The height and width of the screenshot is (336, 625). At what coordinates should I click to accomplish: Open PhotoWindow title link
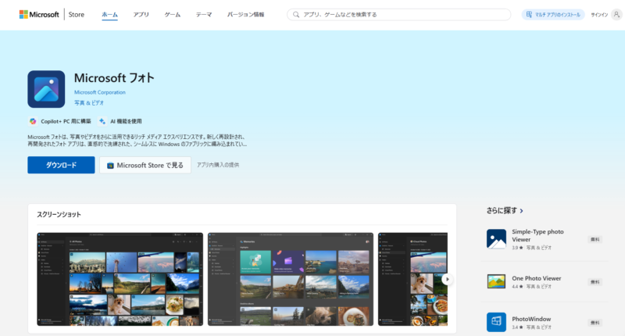(531, 319)
